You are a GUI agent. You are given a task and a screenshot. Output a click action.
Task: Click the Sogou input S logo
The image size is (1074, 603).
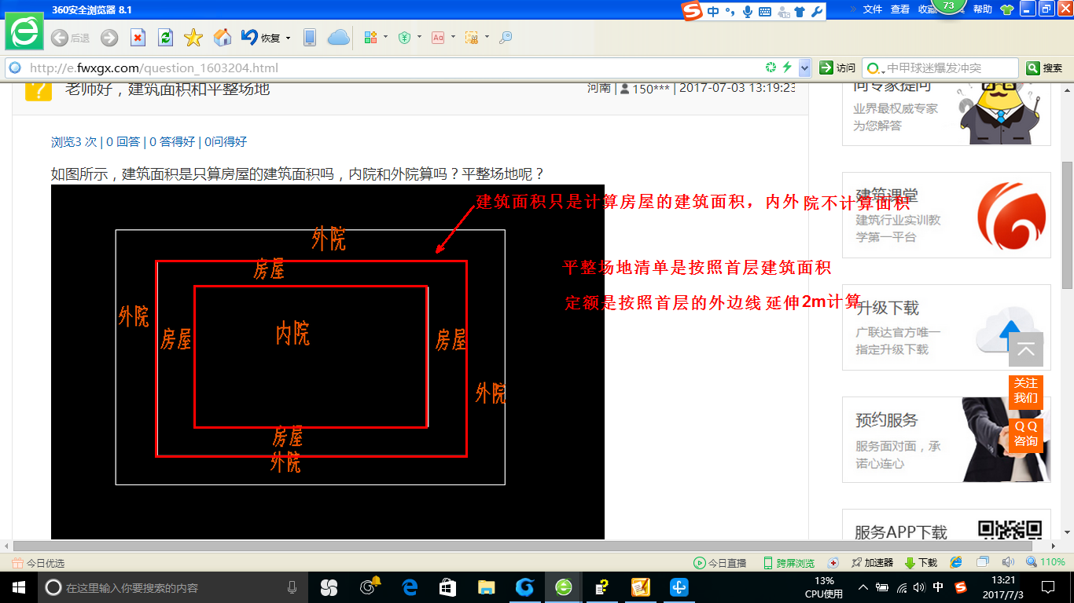click(691, 11)
